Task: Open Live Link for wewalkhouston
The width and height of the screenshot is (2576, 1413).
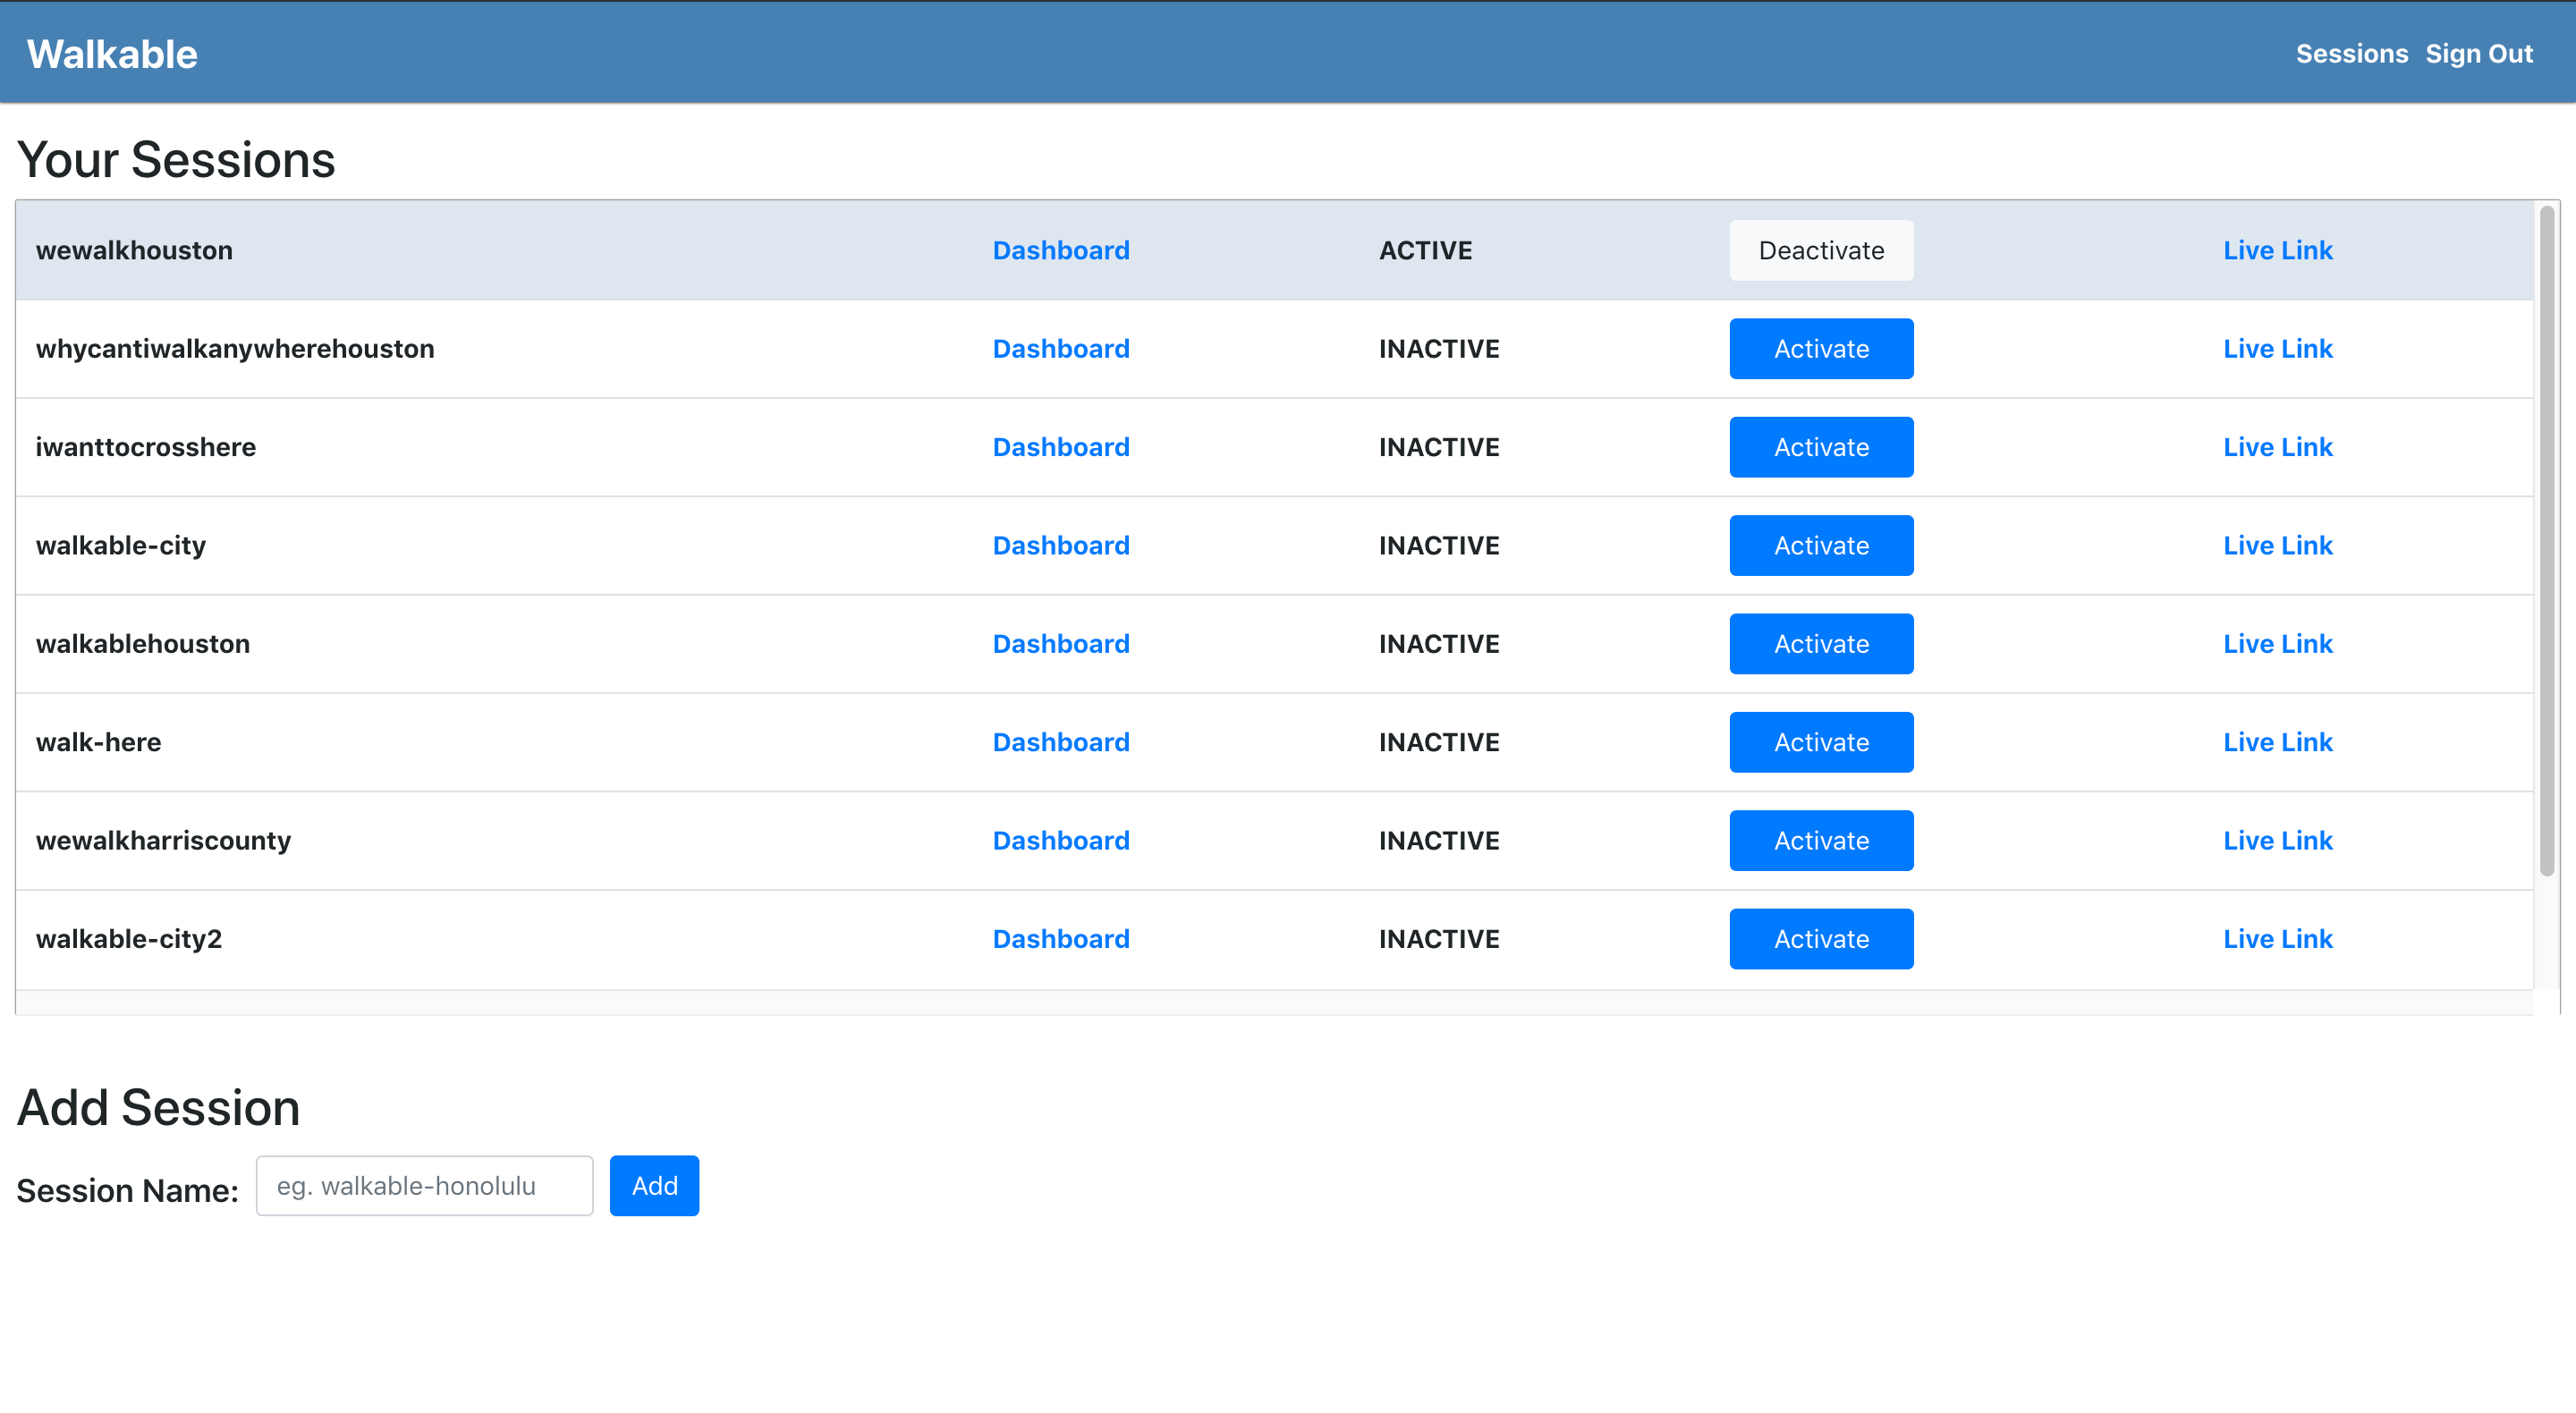Action: pyautogui.click(x=2277, y=250)
